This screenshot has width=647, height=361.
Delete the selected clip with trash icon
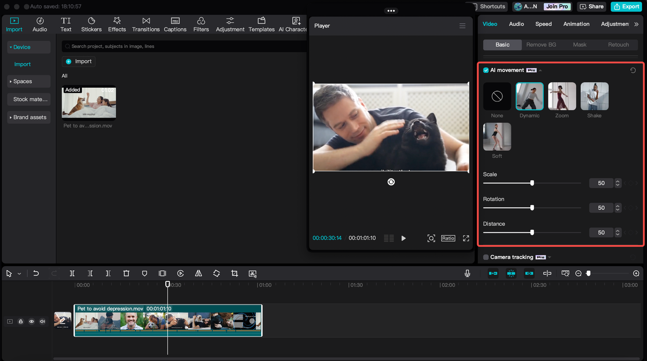point(126,273)
